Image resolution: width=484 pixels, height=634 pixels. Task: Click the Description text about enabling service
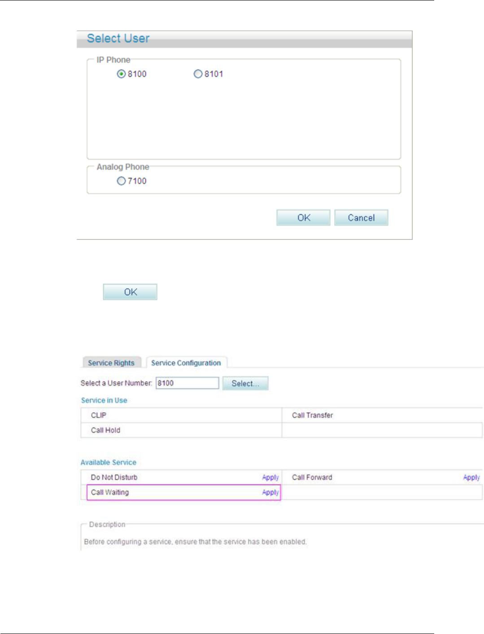pos(196,542)
